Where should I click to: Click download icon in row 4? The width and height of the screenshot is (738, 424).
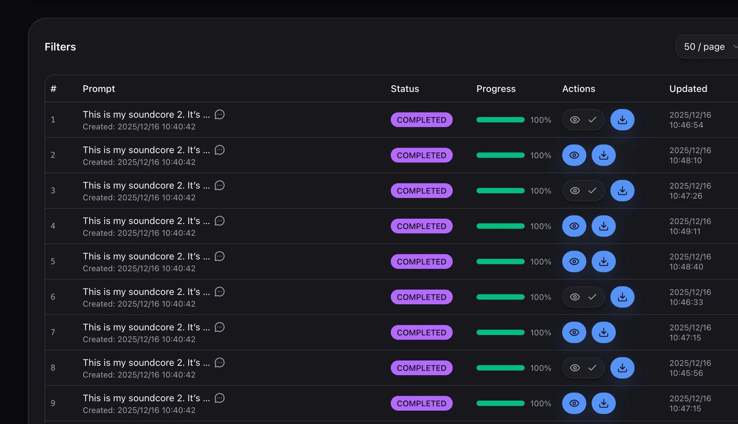tap(603, 226)
